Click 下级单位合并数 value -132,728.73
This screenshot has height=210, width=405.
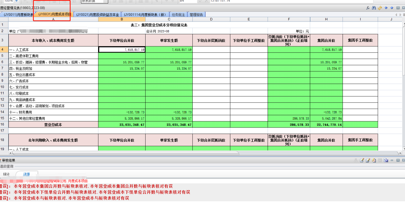pyautogui.click(x=122, y=112)
